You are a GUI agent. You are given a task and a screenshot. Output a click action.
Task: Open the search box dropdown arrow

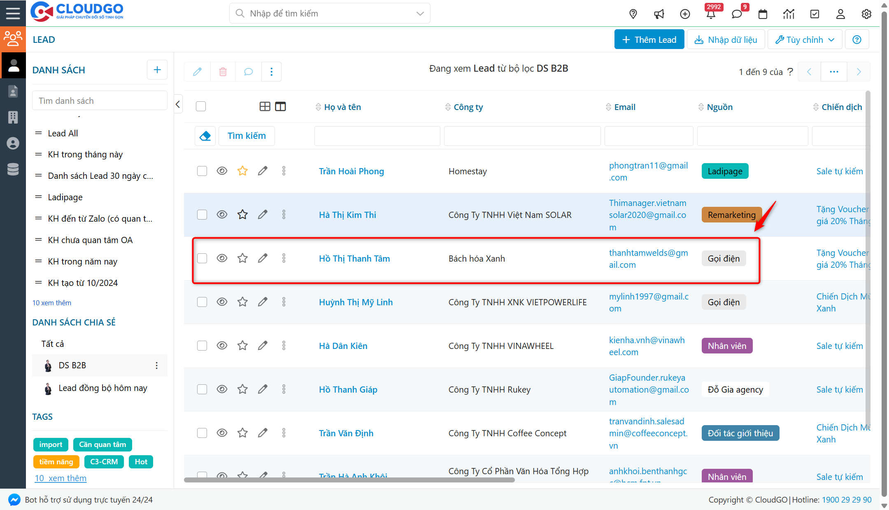click(420, 14)
